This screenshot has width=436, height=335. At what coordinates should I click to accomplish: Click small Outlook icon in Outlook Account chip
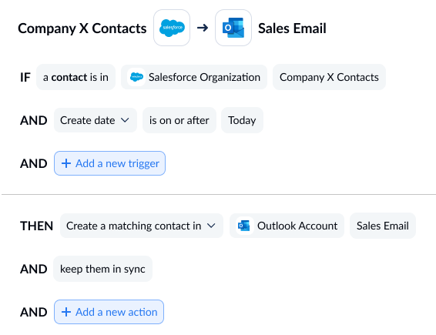point(244,226)
